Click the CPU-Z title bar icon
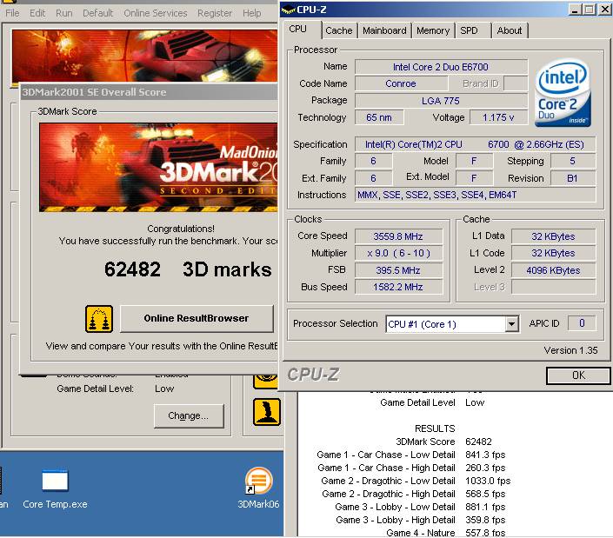613x538 pixels. pyautogui.click(x=288, y=10)
